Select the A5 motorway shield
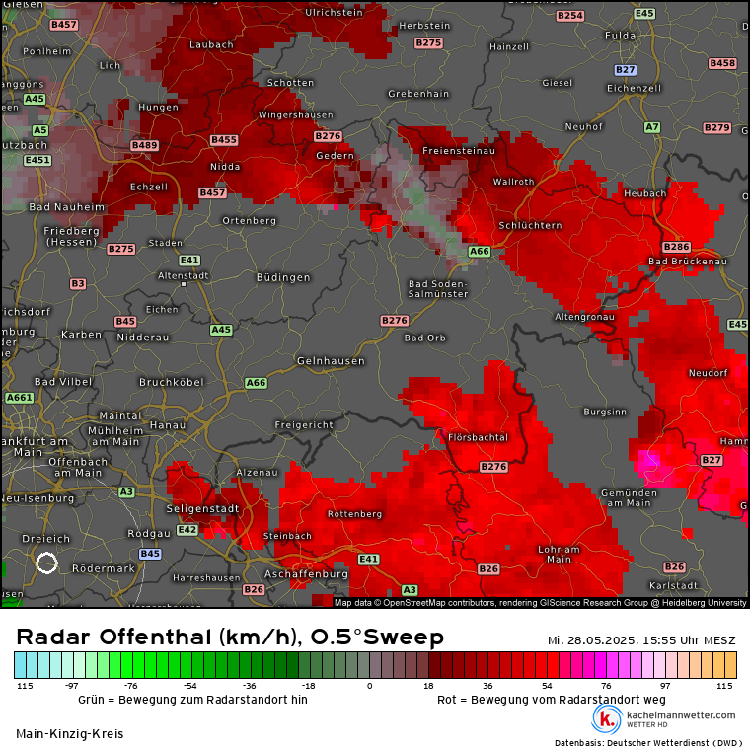Viewport: 750px width, 750px height. pos(40,130)
